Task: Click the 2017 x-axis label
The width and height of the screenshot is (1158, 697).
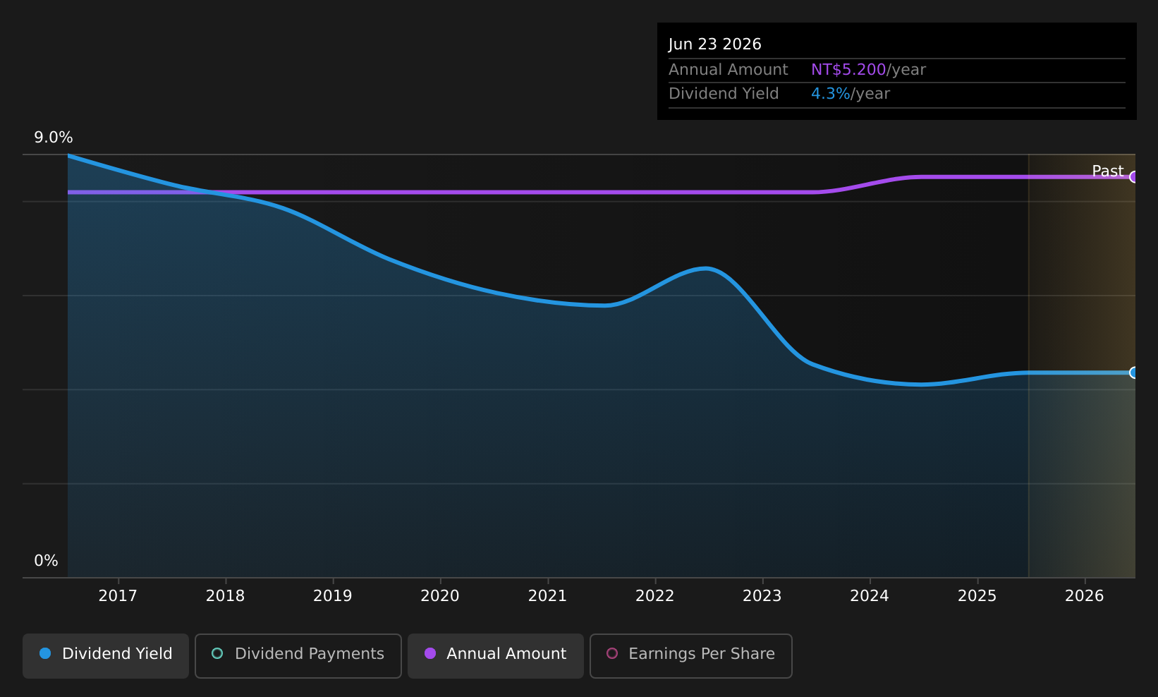Action: pos(118,596)
